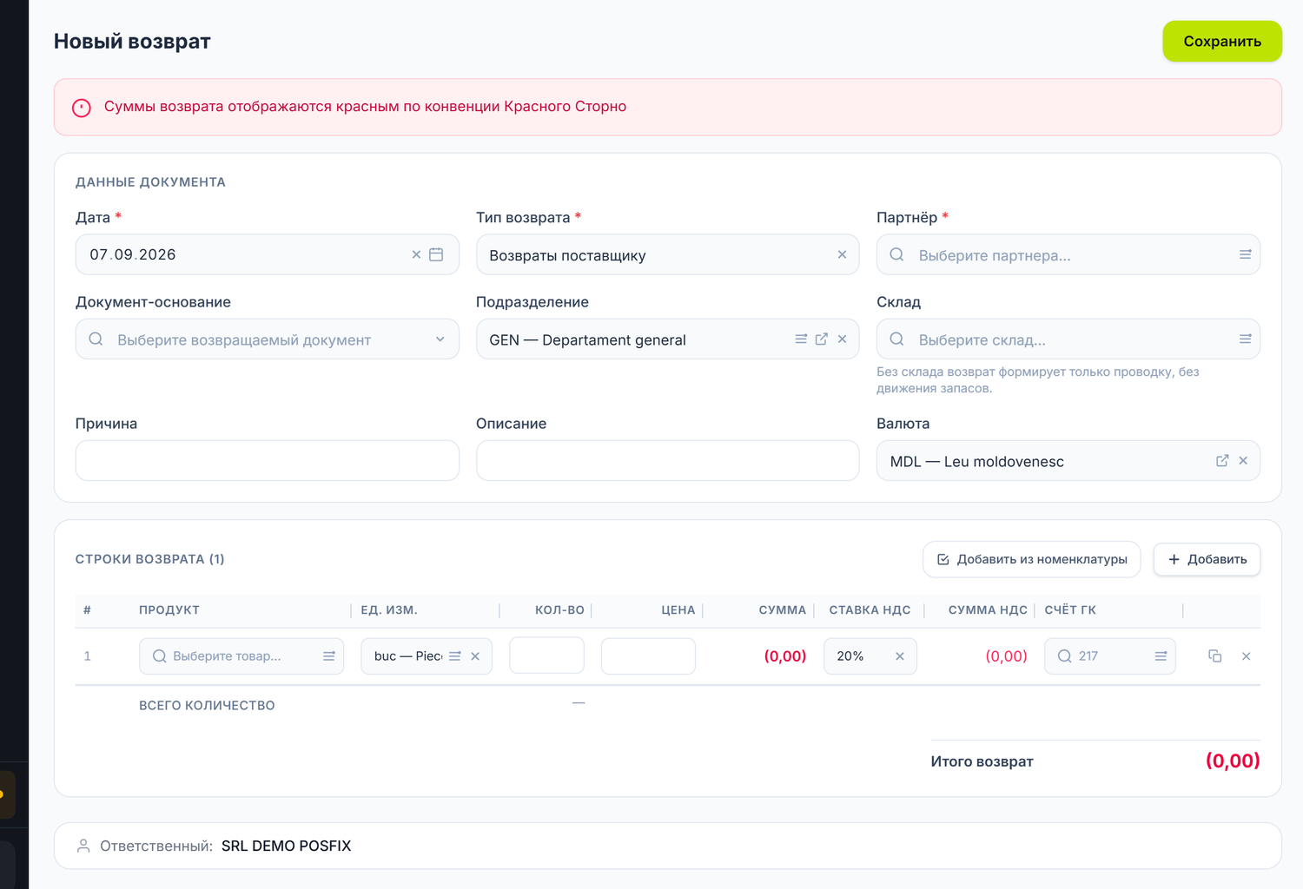This screenshot has height=889, width=1303.
Task: Click the Кол-во input in row 1
Action: coord(546,655)
